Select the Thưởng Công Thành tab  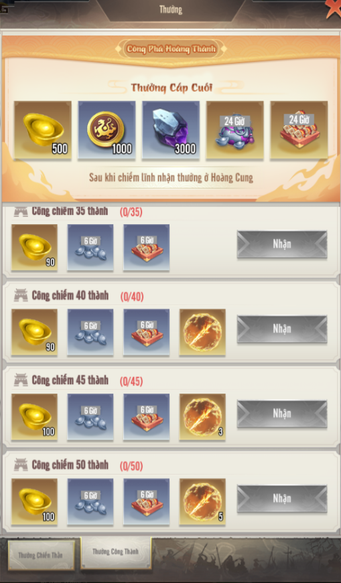pos(116,552)
